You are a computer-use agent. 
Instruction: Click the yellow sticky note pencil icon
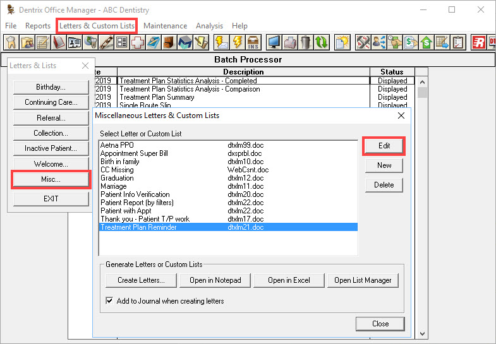(201, 42)
